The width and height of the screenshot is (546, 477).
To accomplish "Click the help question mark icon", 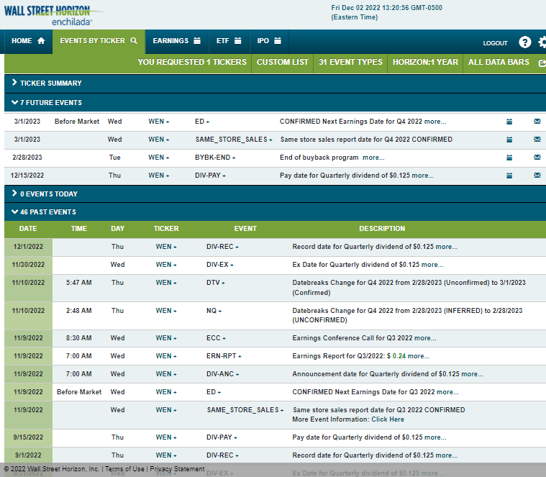I will click(x=524, y=42).
